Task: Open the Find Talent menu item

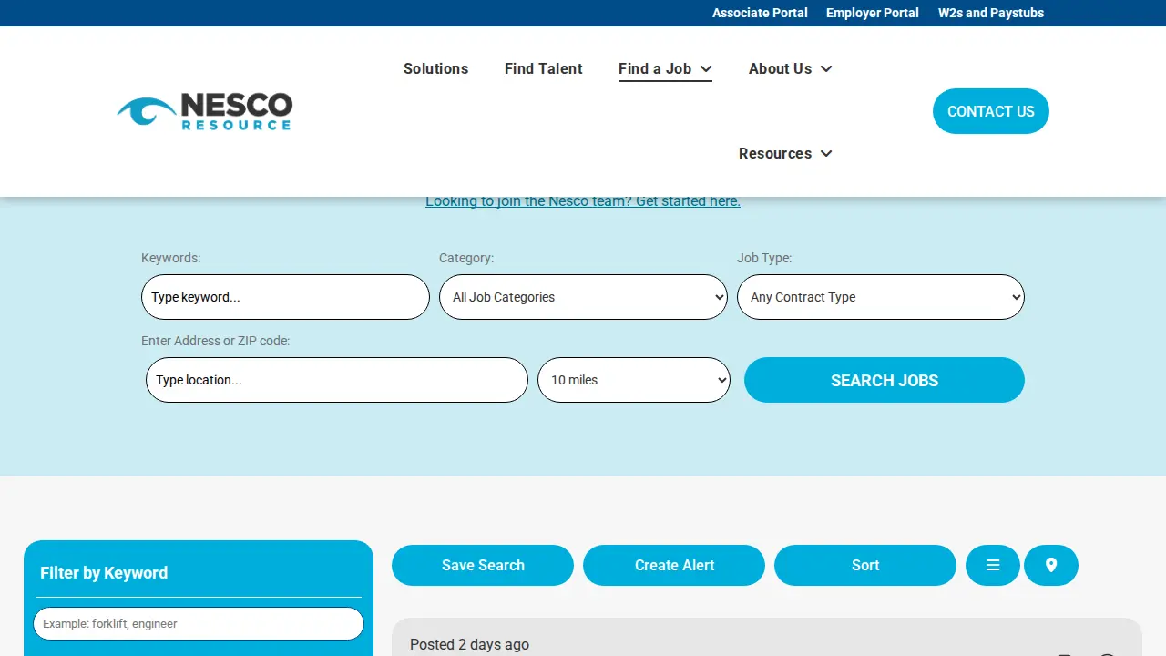Action: pyautogui.click(x=544, y=68)
